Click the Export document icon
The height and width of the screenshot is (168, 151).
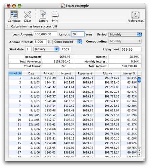(43, 14)
